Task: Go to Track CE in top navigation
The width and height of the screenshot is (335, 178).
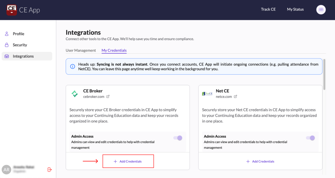Action: tap(268, 9)
